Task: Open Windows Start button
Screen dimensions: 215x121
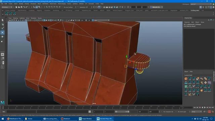Action: [3, 119]
